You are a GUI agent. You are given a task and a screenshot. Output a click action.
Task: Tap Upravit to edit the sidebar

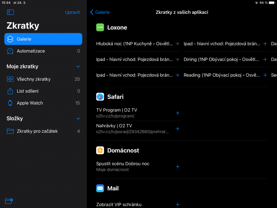(x=72, y=12)
